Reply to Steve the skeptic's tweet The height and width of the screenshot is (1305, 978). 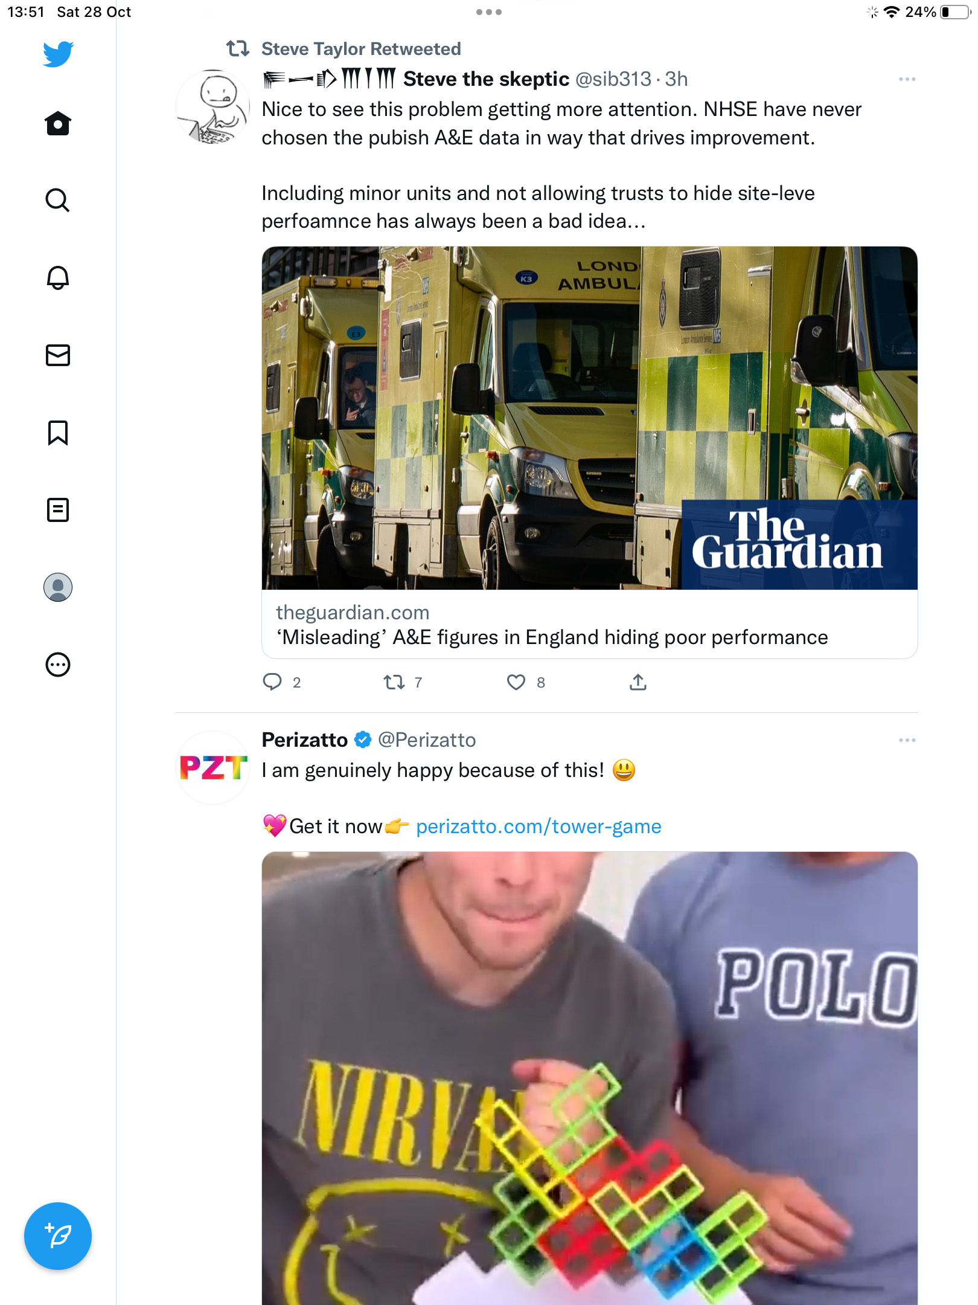click(272, 682)
